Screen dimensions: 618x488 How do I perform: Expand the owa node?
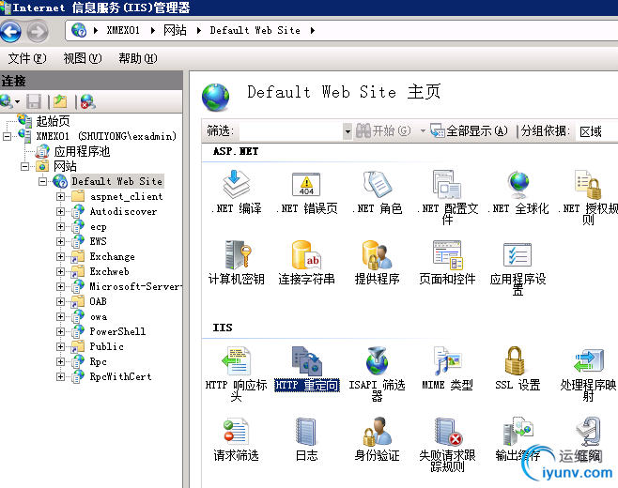pos(60,316)
